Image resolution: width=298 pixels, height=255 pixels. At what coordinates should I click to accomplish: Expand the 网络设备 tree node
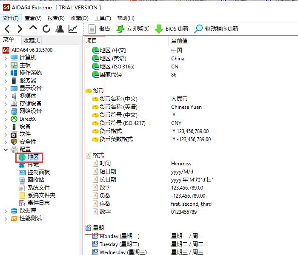[6, 111]
